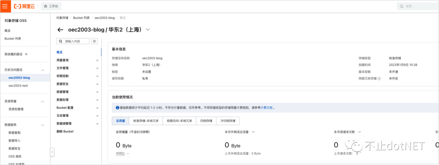The image size is (439, 165).
Task: Collapse the 历史访问路径 section
Action: click(43, 70)
